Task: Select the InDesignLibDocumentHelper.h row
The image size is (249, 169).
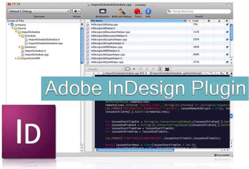Action: 158,36
